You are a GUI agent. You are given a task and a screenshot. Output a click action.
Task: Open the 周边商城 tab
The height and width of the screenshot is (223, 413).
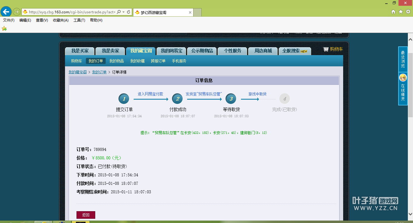(x=263, y=51)
